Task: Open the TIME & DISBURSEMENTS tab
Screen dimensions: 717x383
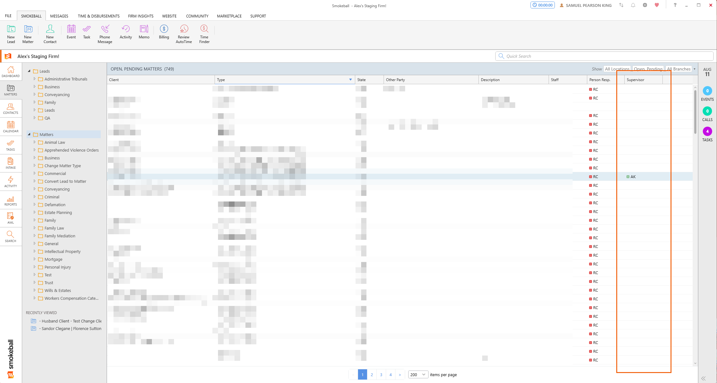Action: 99,16
